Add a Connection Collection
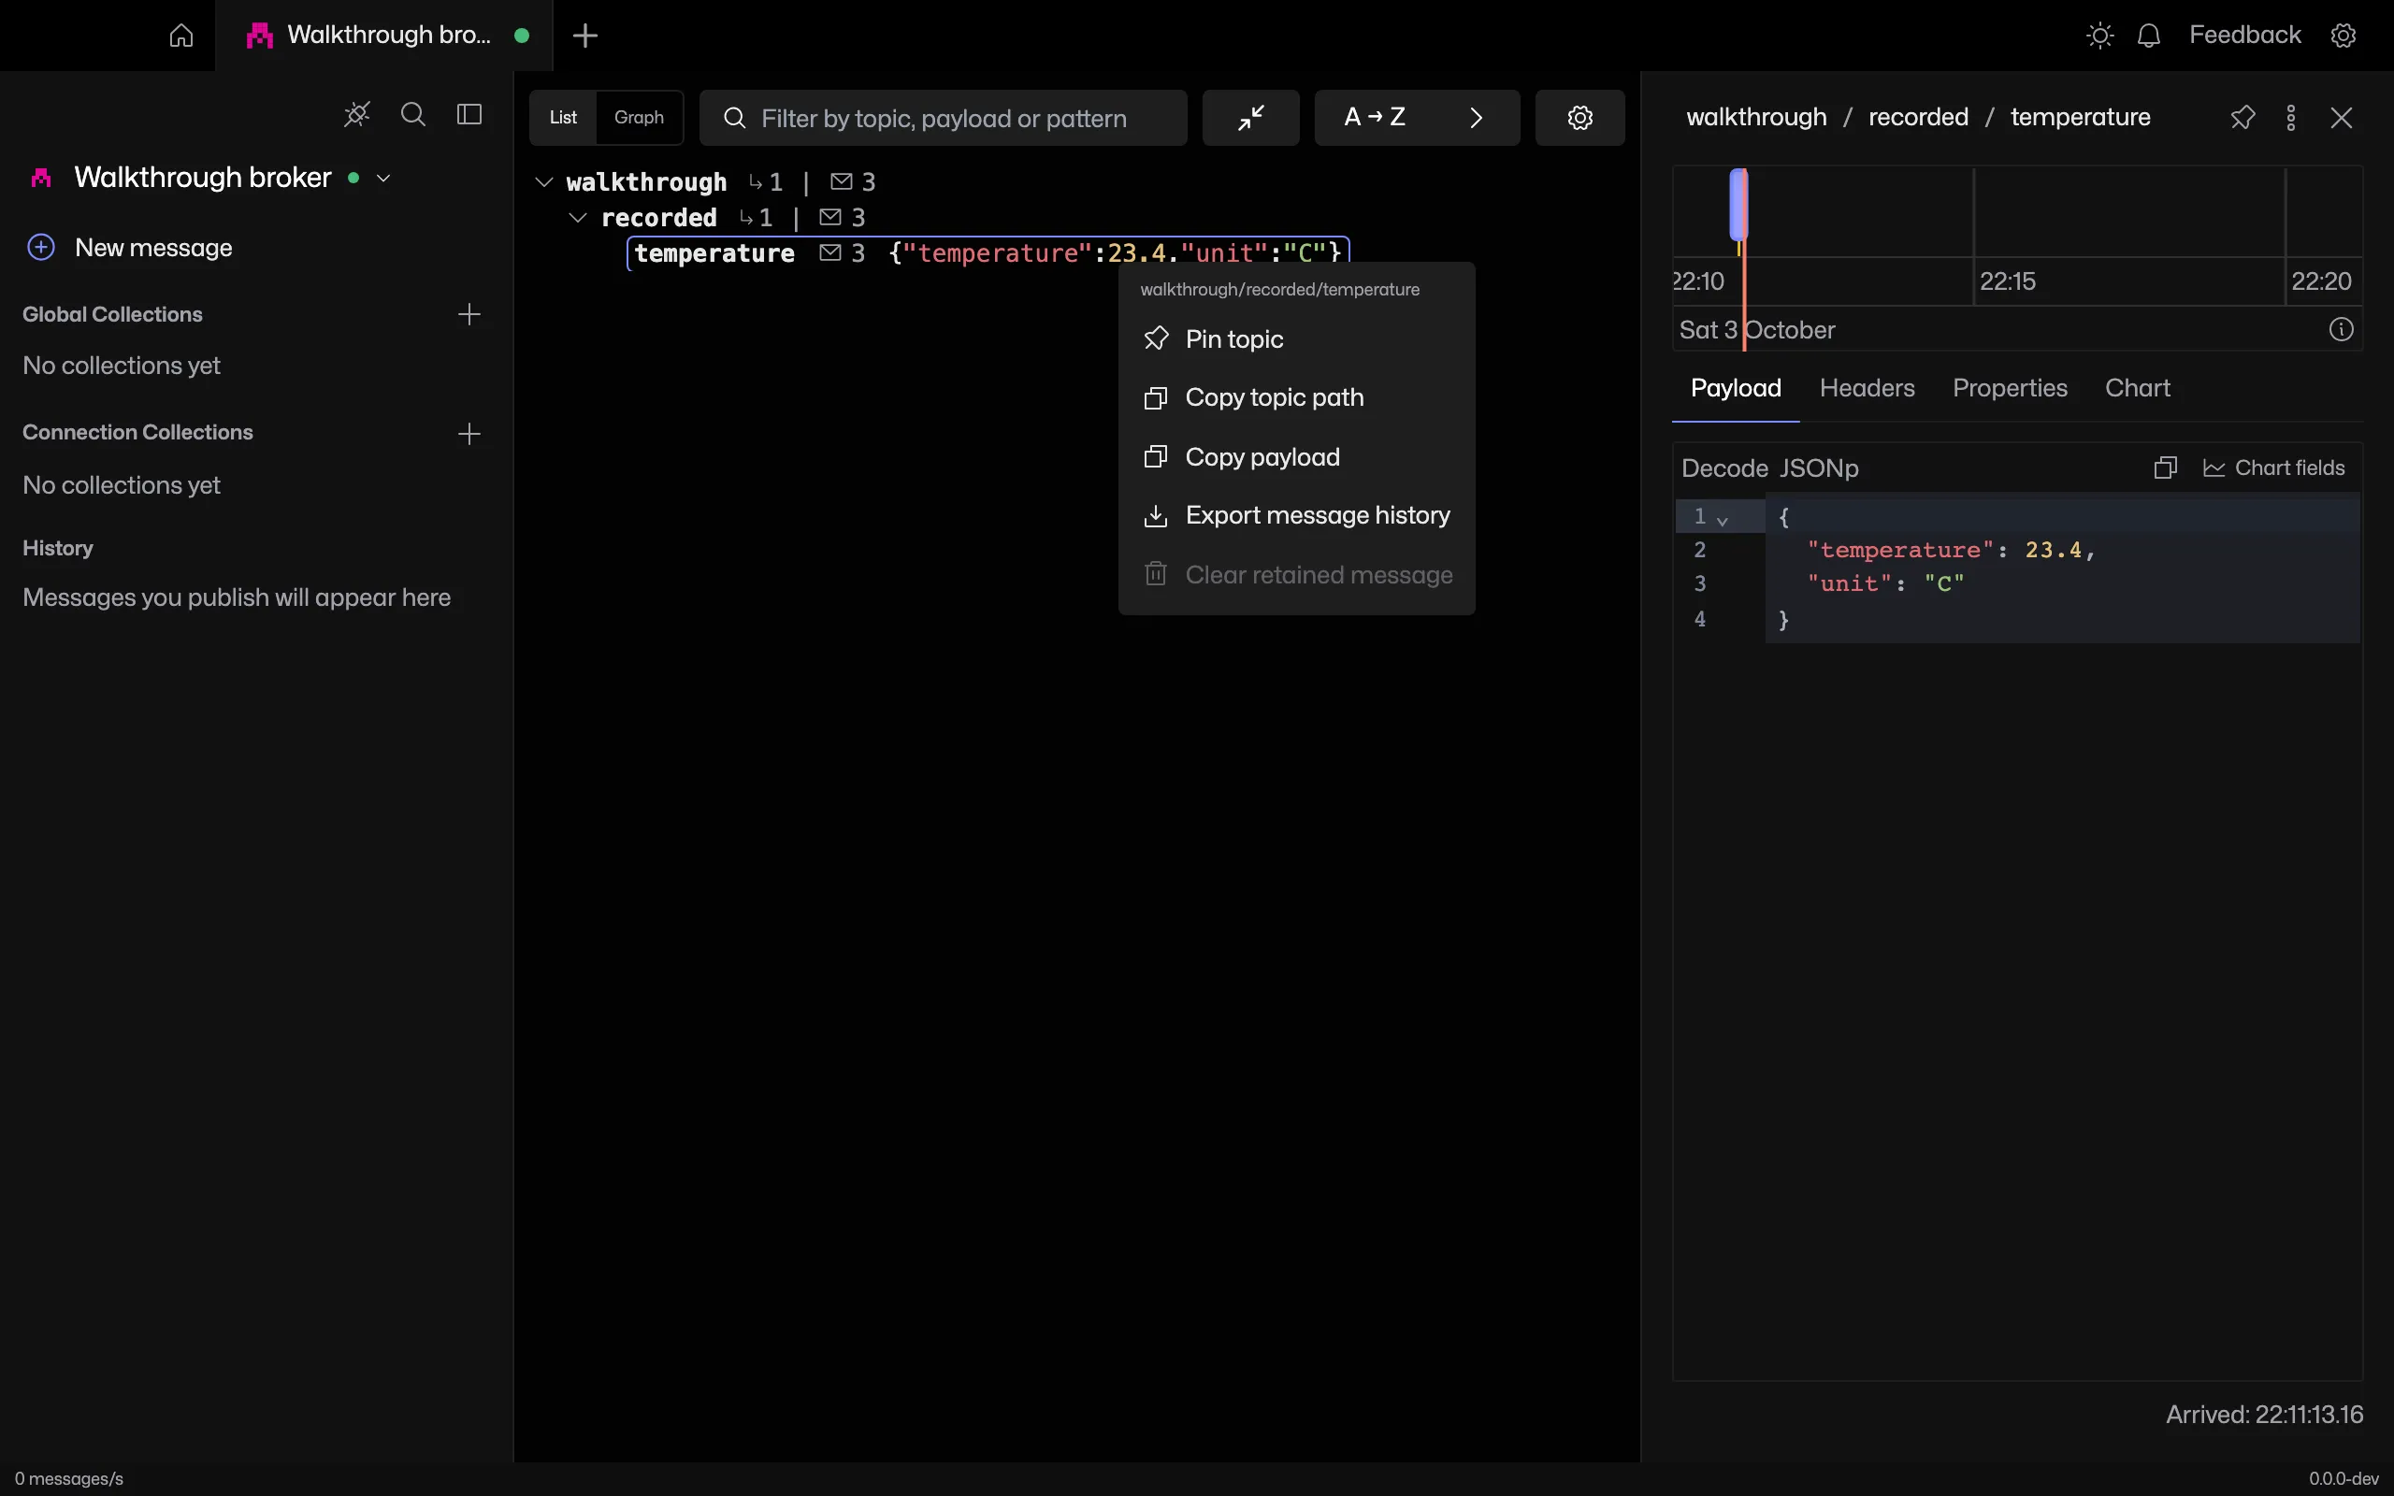Viewport: 2394px width, 1496px height. (x=469, y=433)
